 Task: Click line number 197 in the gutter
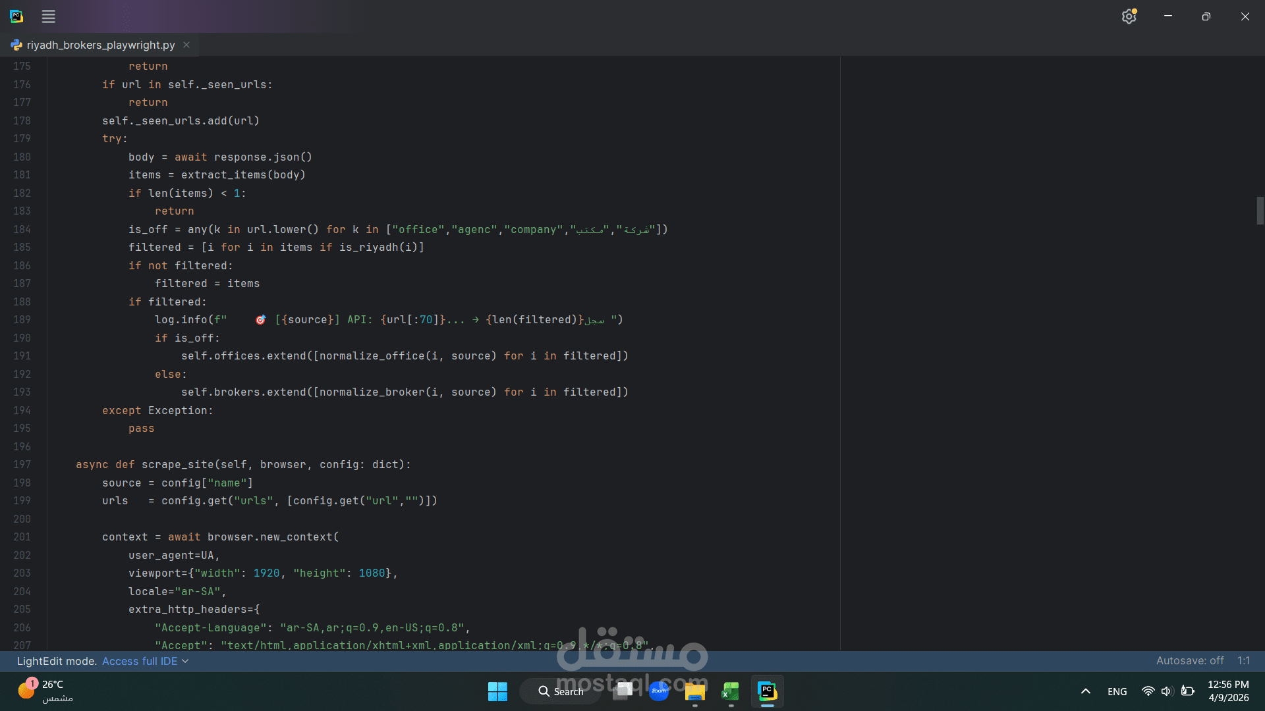(x=22, y=465)
